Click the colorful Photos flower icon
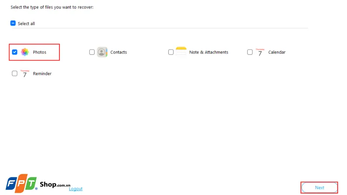The image size is (347, 195). click(x=25, y=52)
